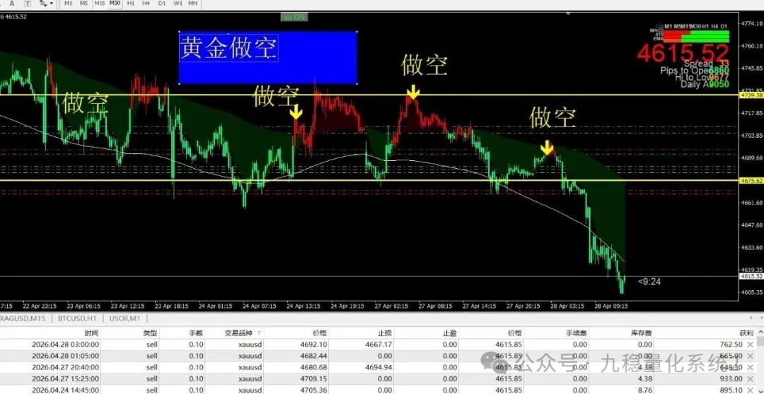Click the stop loss value 4694.94
The image size is (764, 394).
point(378,367)
